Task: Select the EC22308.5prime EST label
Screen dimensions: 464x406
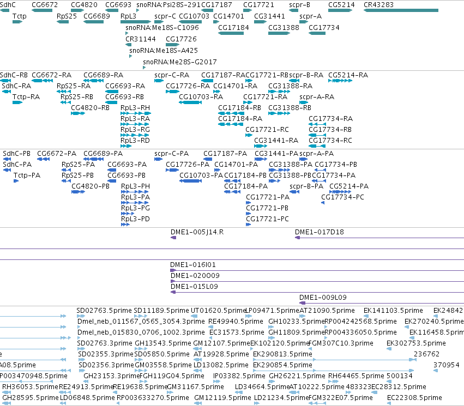Action: (x=414, y=398)
